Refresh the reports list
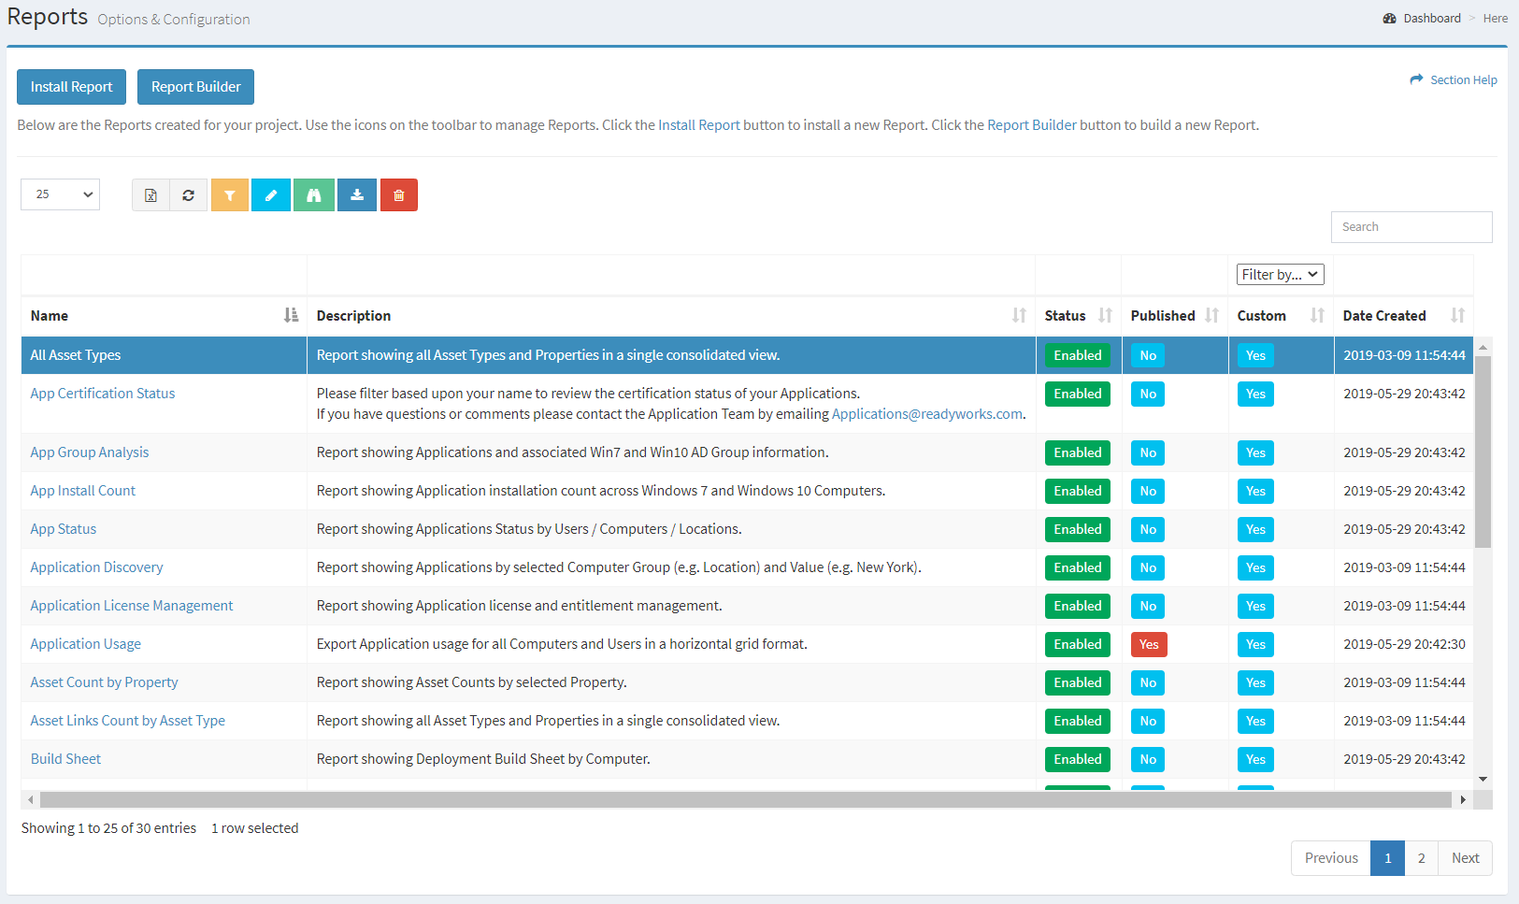The height and width of the screenshot is (904, 1519). tap(188, 194)
